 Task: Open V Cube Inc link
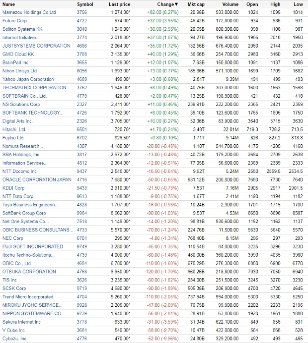13,330
